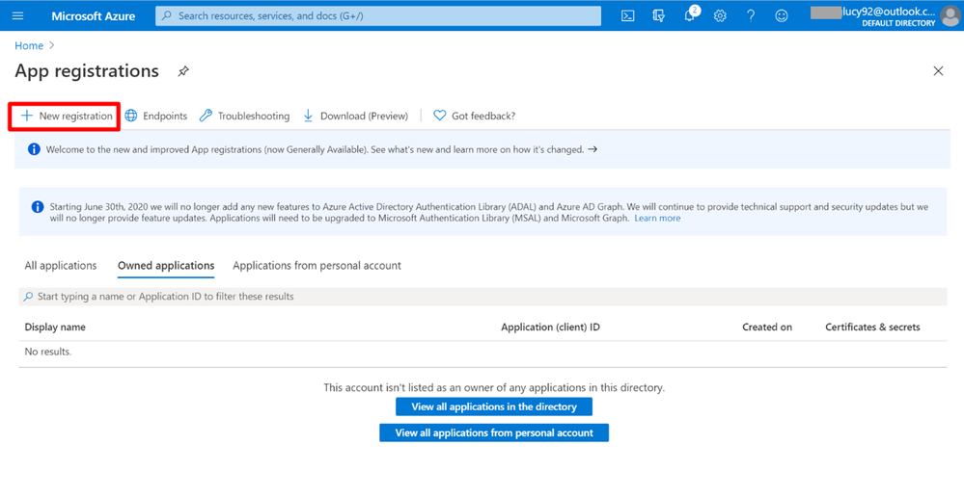Open portal settings gear

tap(720, 16)
